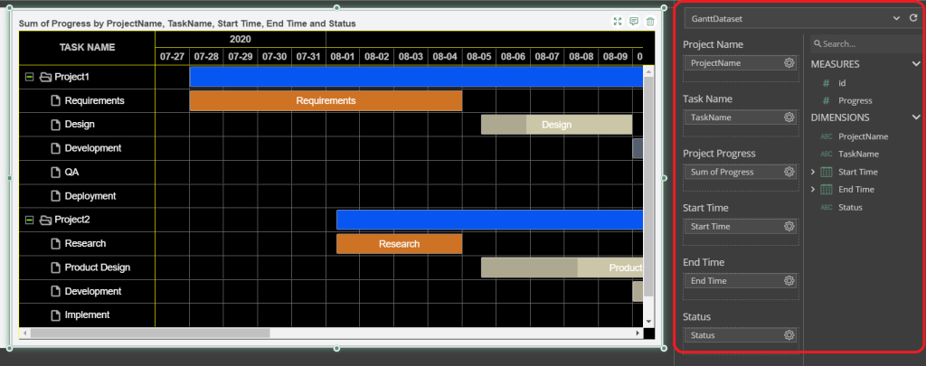Image resolution: width=926 pixels, height=366 pixels.
Task: Select the Progress measure
Action: tap(855, 100)
